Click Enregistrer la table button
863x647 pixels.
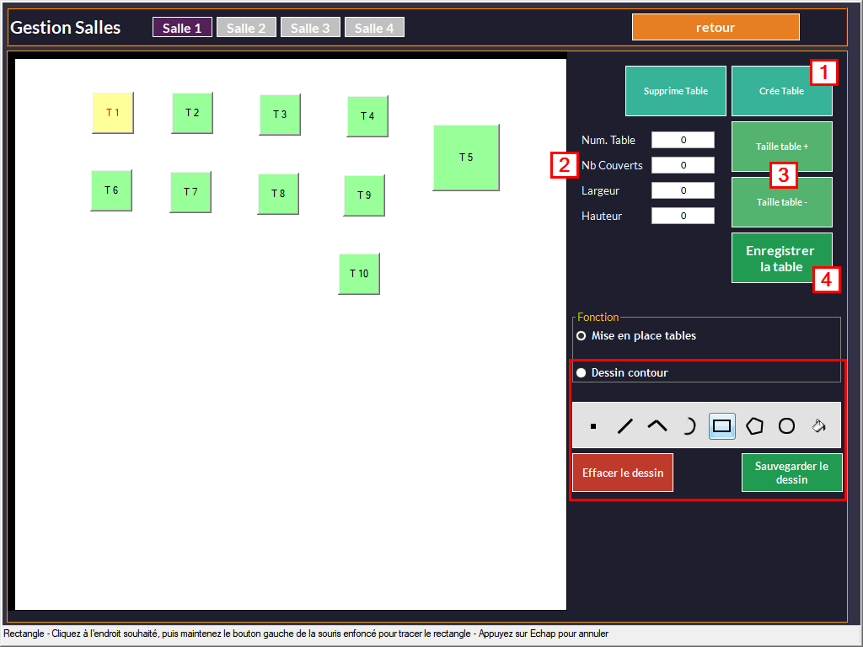click(x=781, y=258)
